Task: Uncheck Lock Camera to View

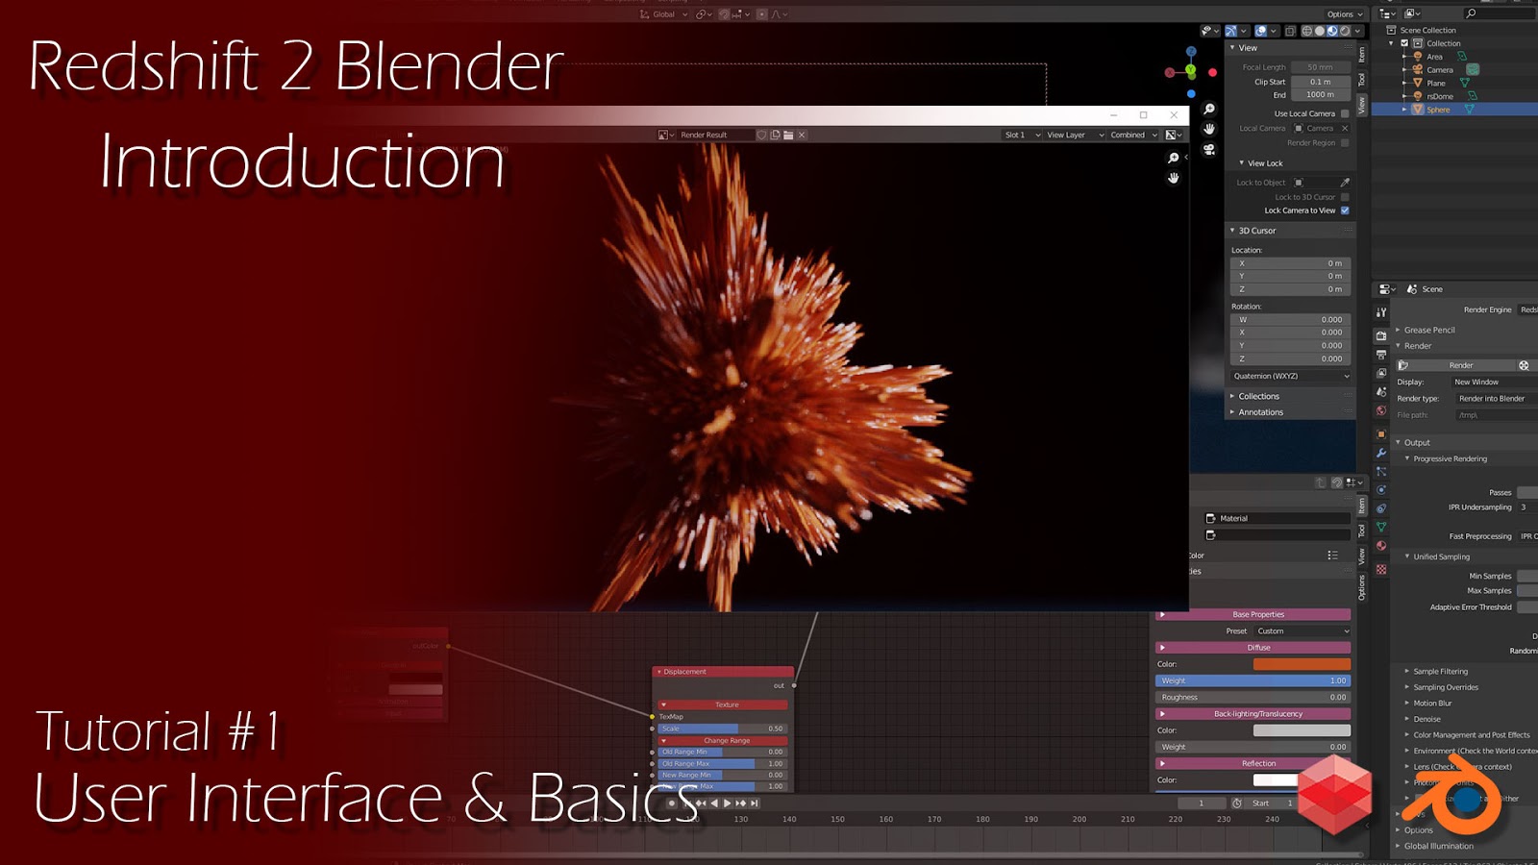Action: click(1345, 210)
